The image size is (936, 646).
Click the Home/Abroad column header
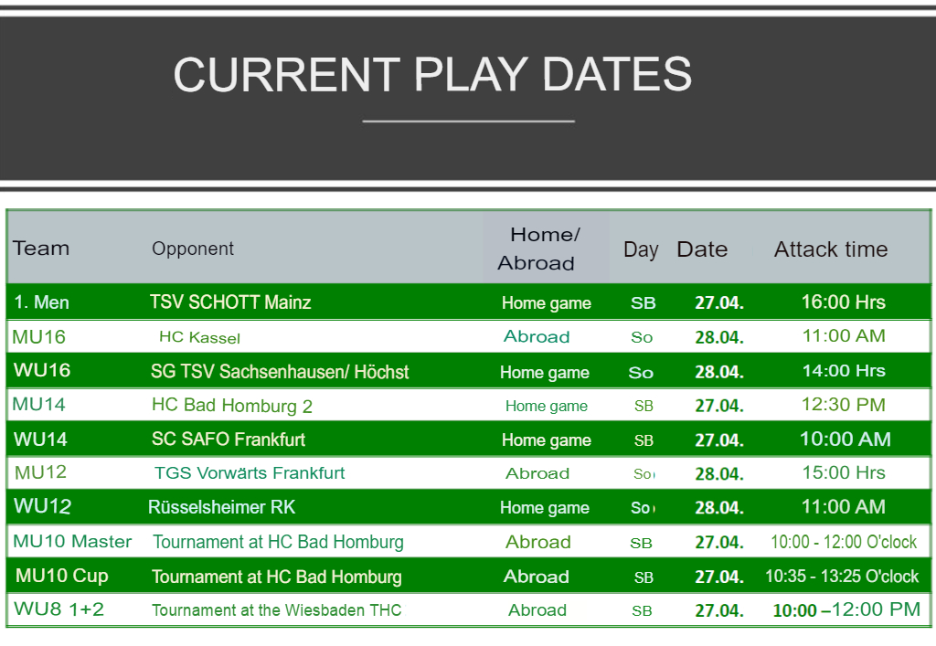(x=545, y=249)
